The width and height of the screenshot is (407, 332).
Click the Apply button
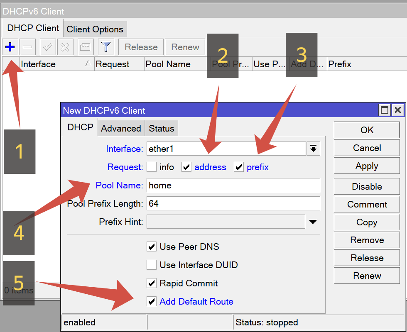367,166
